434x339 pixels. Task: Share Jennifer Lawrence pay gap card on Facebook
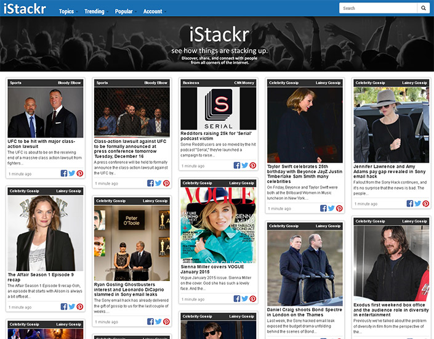410,204
